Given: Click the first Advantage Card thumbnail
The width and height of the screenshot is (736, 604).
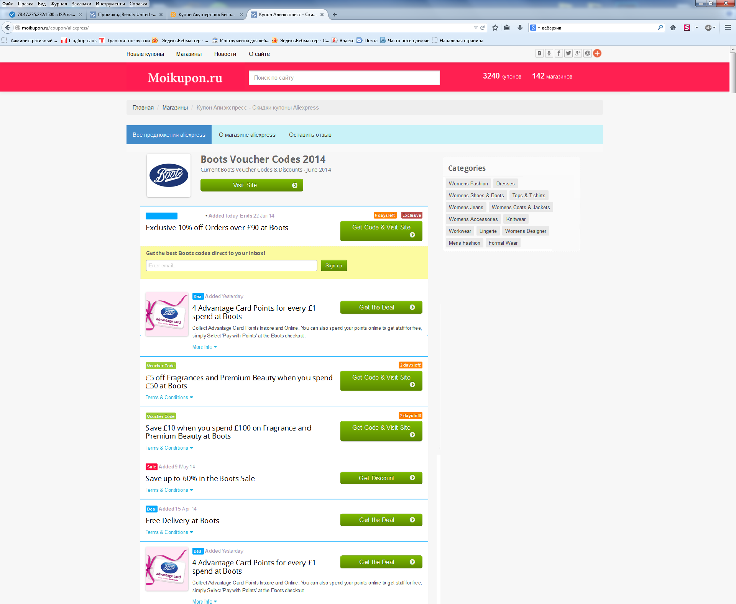Looking at the screenshot, I should [x=167, y=314].
